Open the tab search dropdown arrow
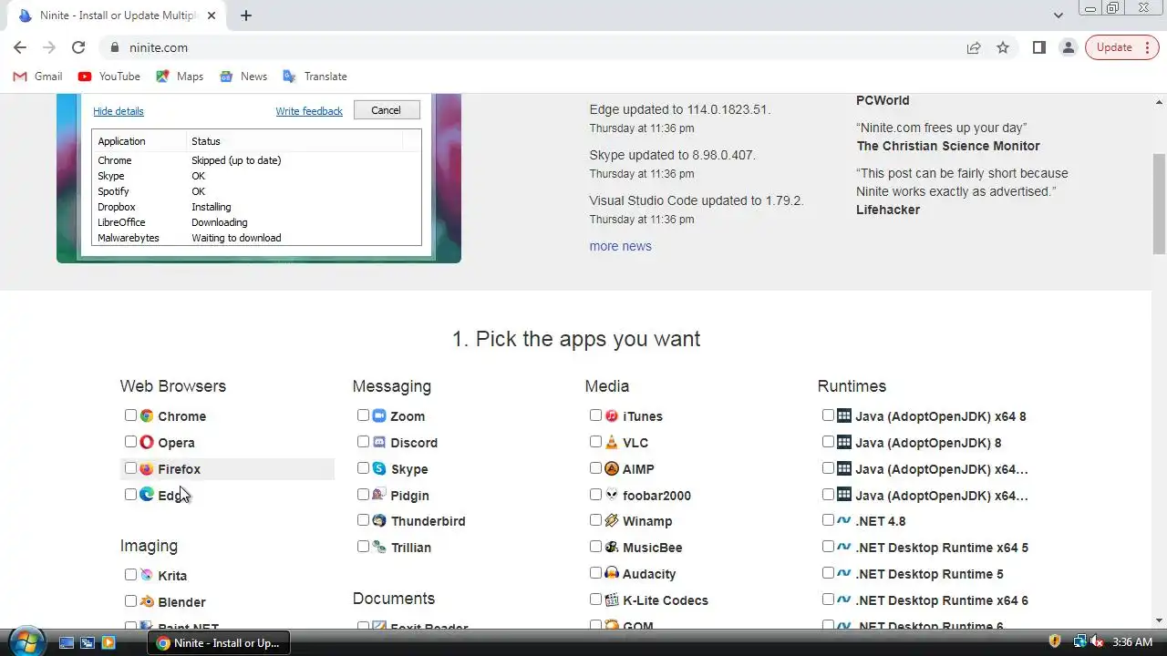The width and height of the screenshot is (1167, 656). (x=1058, y=15)
